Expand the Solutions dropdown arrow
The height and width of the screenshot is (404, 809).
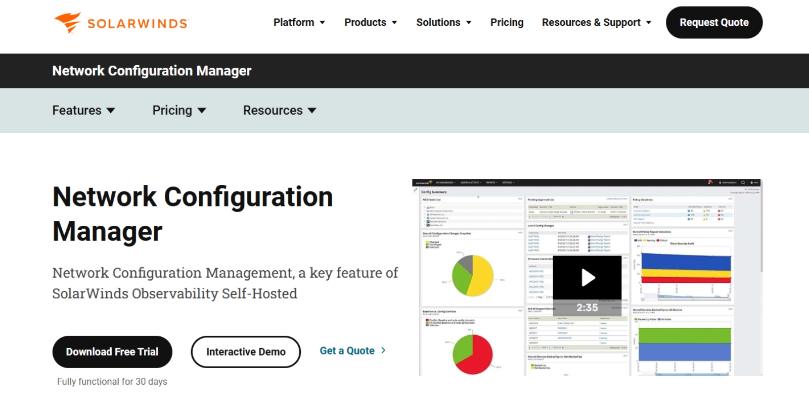[x=469, y=23]
